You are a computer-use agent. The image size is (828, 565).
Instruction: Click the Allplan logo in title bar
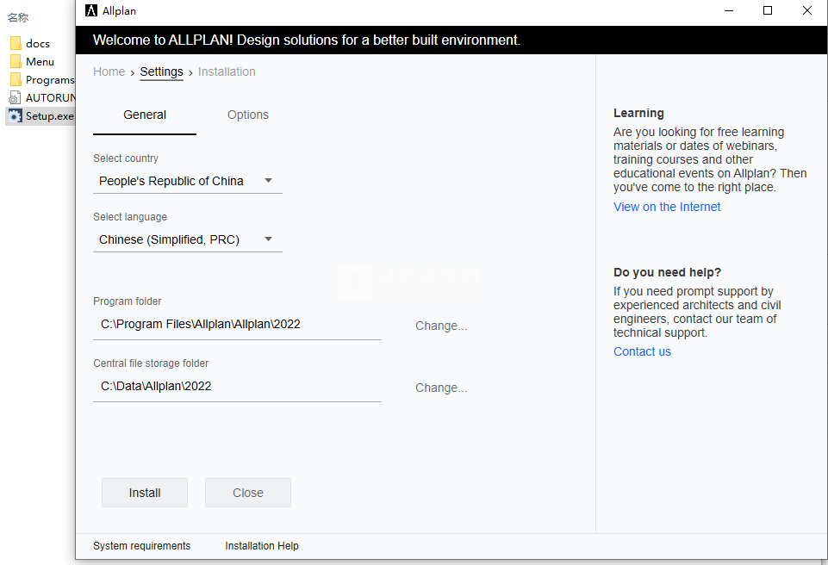pyautogui.click(x=91, y=10)
